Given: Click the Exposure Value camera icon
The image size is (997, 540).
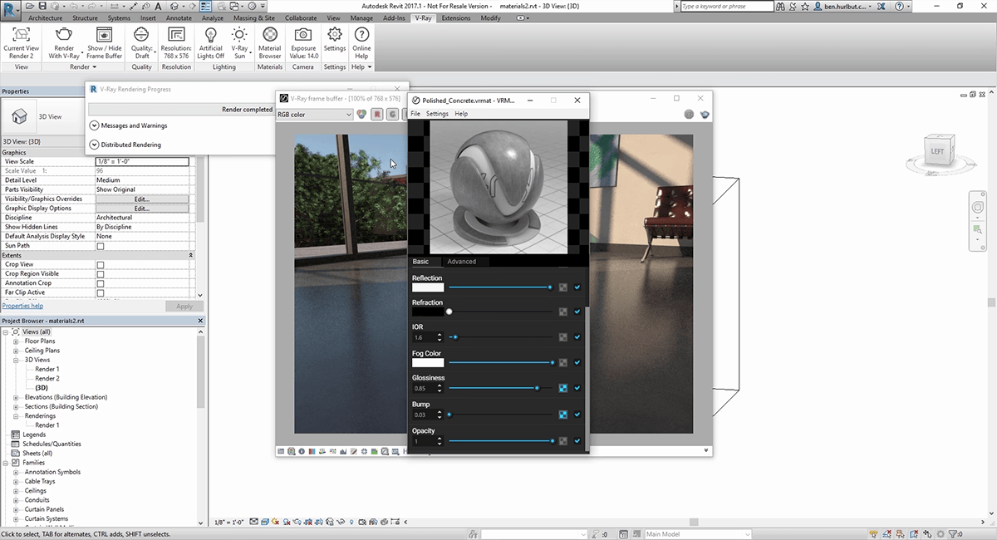Looking at the screenshot, I should click(x=303, y=35).
